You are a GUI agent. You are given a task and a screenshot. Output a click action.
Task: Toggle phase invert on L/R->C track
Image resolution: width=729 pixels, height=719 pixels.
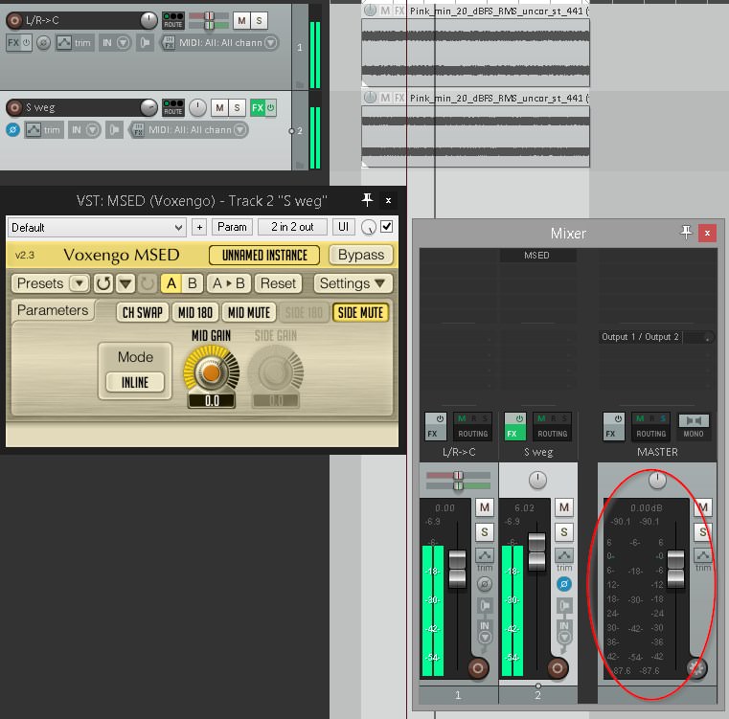pyautogui.click(x=44, y=43)
